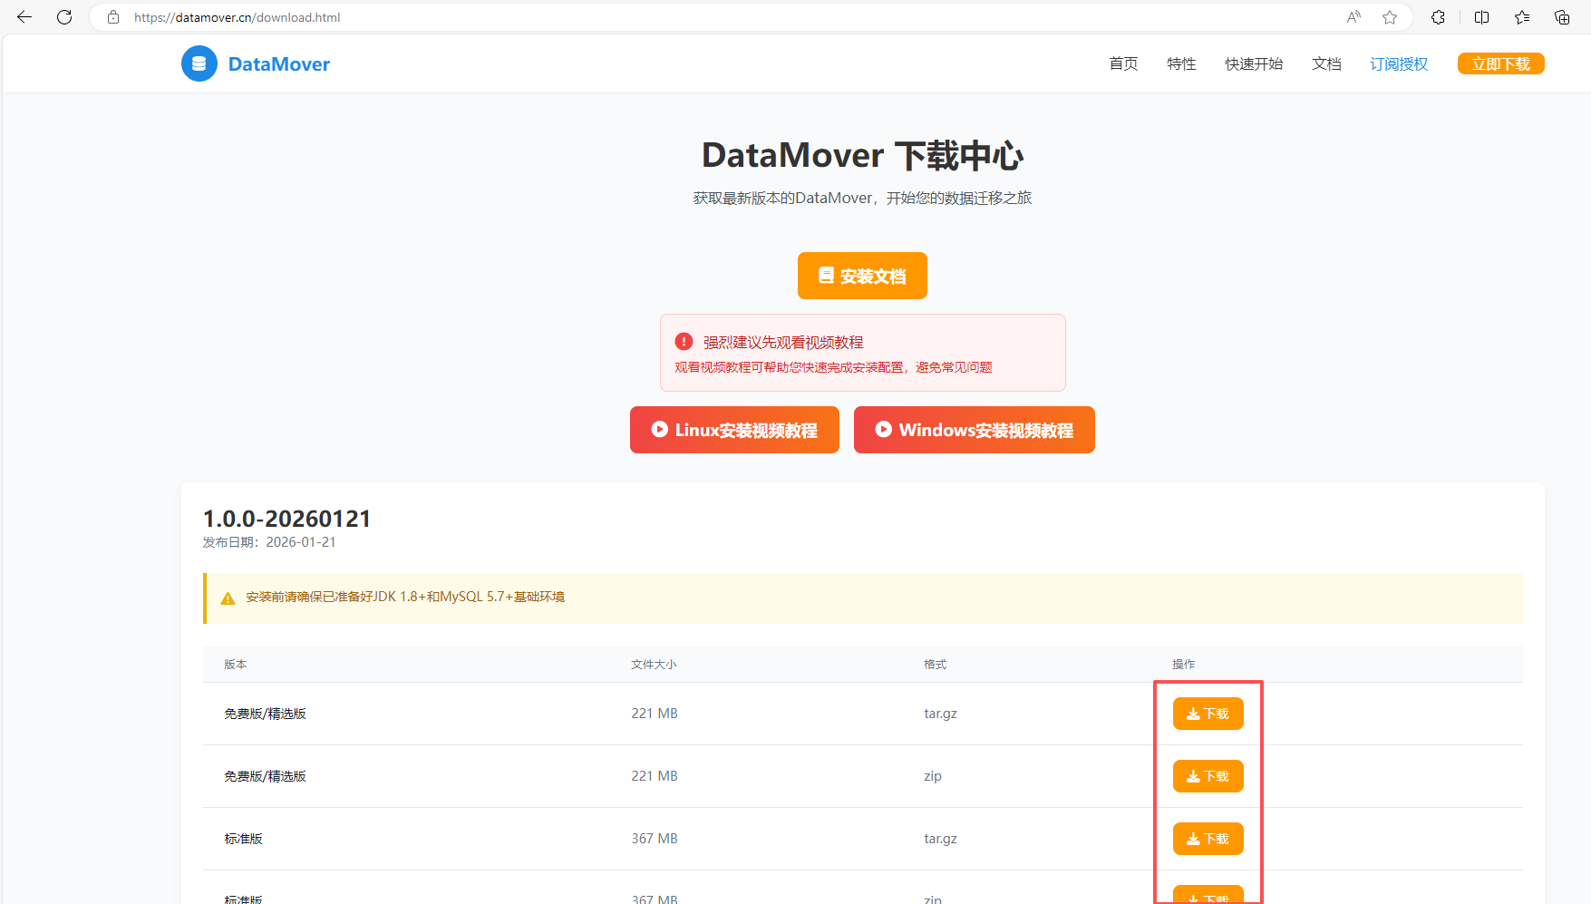
Task: Open 特性 navigation item
Action: pyautogui.click(x=1181, y=63)
